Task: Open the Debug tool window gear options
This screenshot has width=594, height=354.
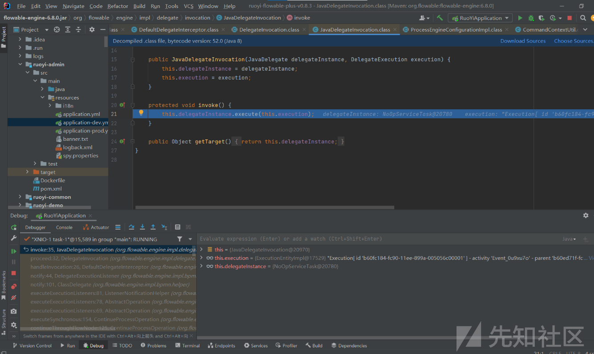Action: tap(586, 215)
